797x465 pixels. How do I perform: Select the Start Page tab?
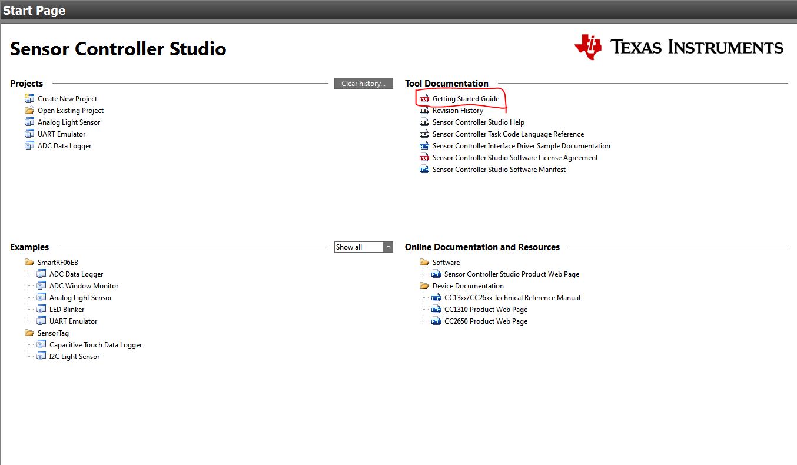click(34, 10)
